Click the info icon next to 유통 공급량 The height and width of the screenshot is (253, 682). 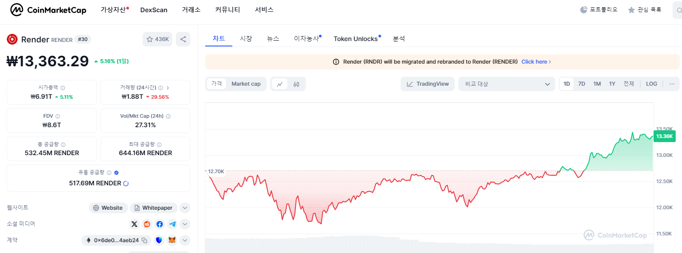point(109,173)
